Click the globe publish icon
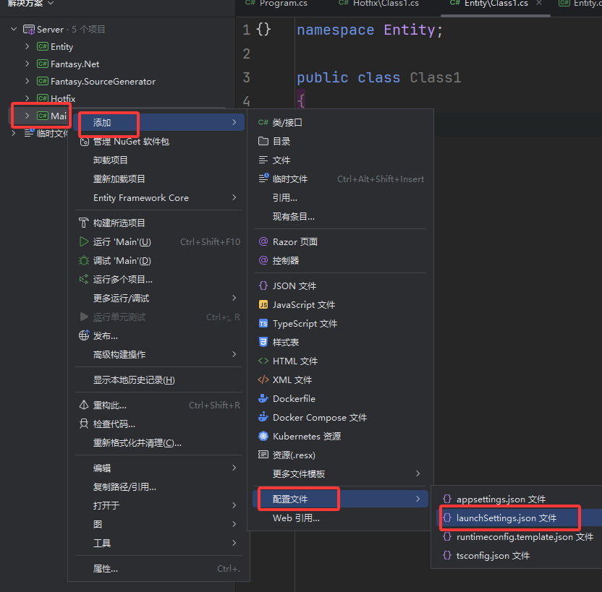 pos(84,335)
